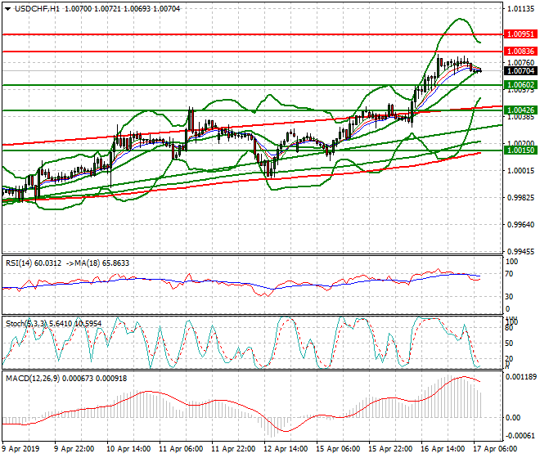Select the 0.99455 price scale value
This screenshot has width=540, height=458.
(521, 251)
